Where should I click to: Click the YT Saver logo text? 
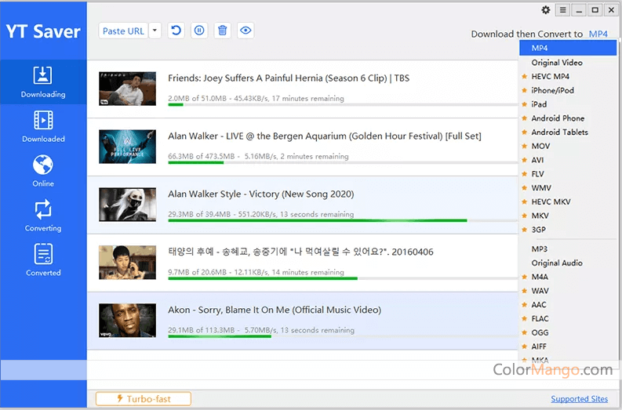click(x=43, y=31)
